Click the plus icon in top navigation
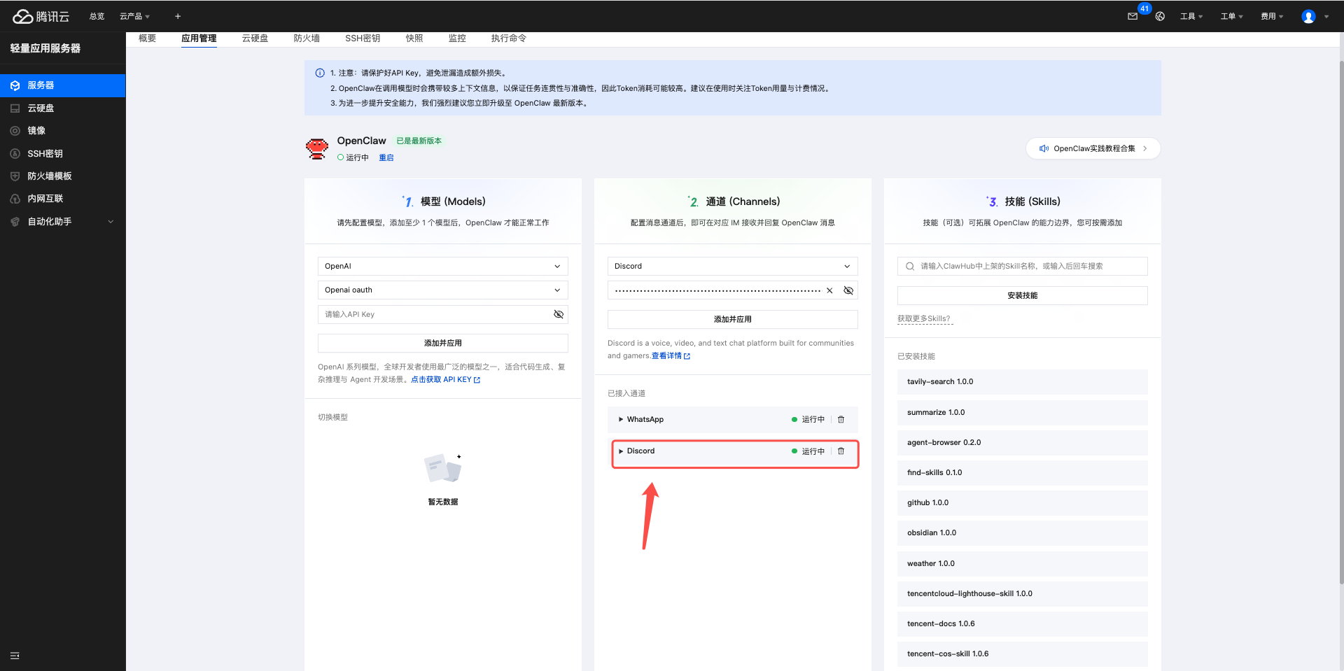This screenshot has height=671, width=1344. tap(178, 16)
